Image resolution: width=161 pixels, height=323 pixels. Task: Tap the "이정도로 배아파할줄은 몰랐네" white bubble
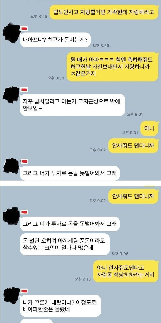click(x=60, y=306)
